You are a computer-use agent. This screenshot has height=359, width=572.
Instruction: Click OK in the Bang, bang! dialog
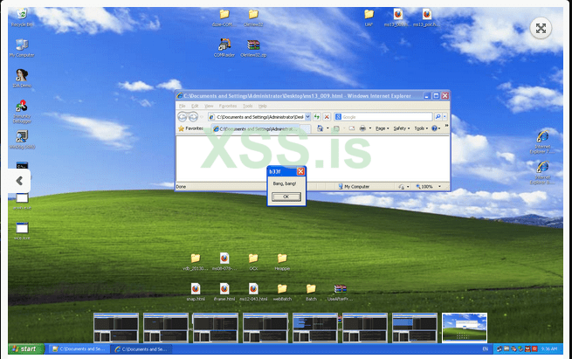pyautogui.click(x=286, y=197)
